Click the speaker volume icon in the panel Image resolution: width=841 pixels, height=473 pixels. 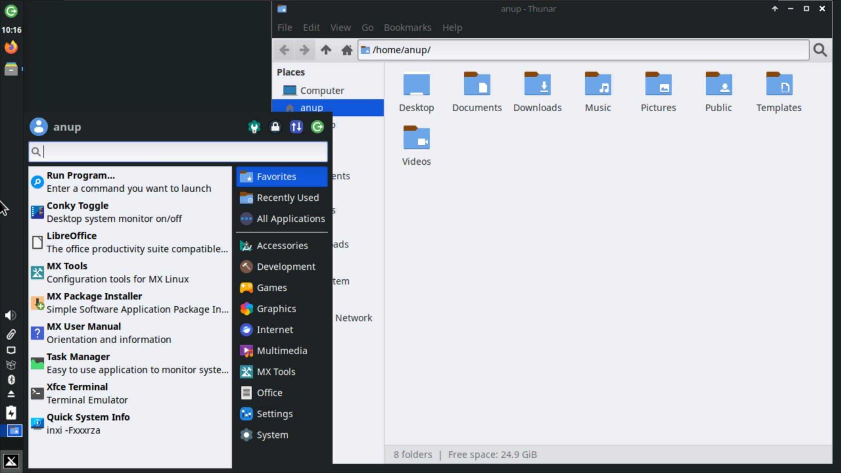click(11, 315)
